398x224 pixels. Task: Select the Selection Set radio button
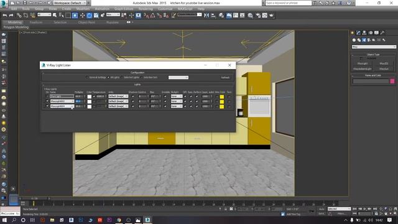142,77
